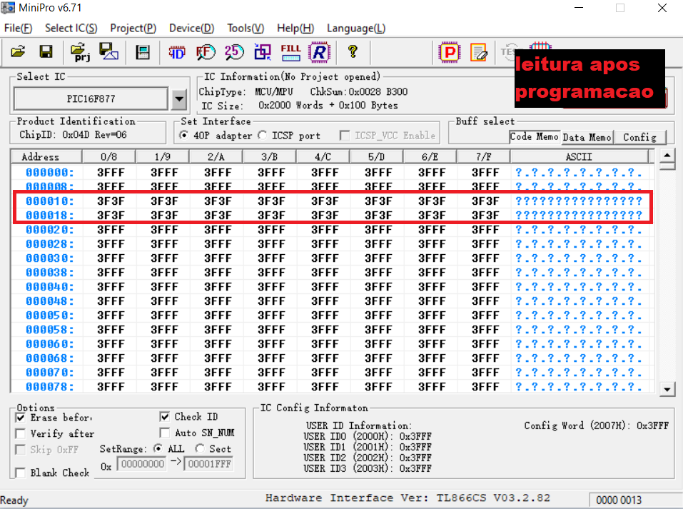This screenshot has width=683, height=509.
Task: Switch to the Config buffer tab
Action: 640,137
